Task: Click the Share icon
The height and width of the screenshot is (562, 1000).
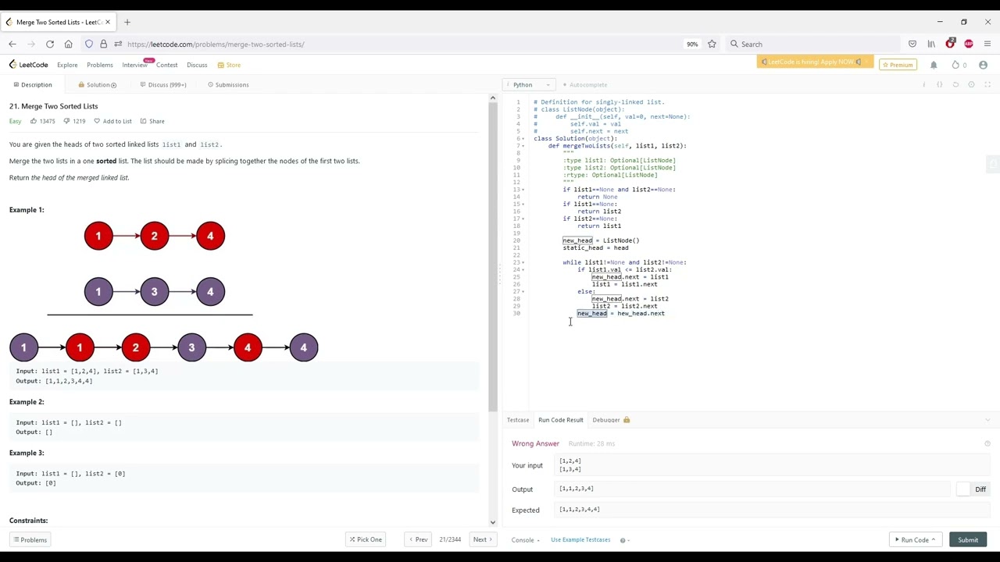Action: point(143,121)
